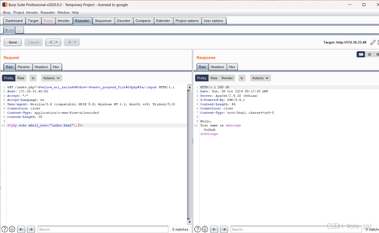Viewport: 379px width, 233px height.
Task: Go forward with the > history button
Action: click(x=69, y=42)
